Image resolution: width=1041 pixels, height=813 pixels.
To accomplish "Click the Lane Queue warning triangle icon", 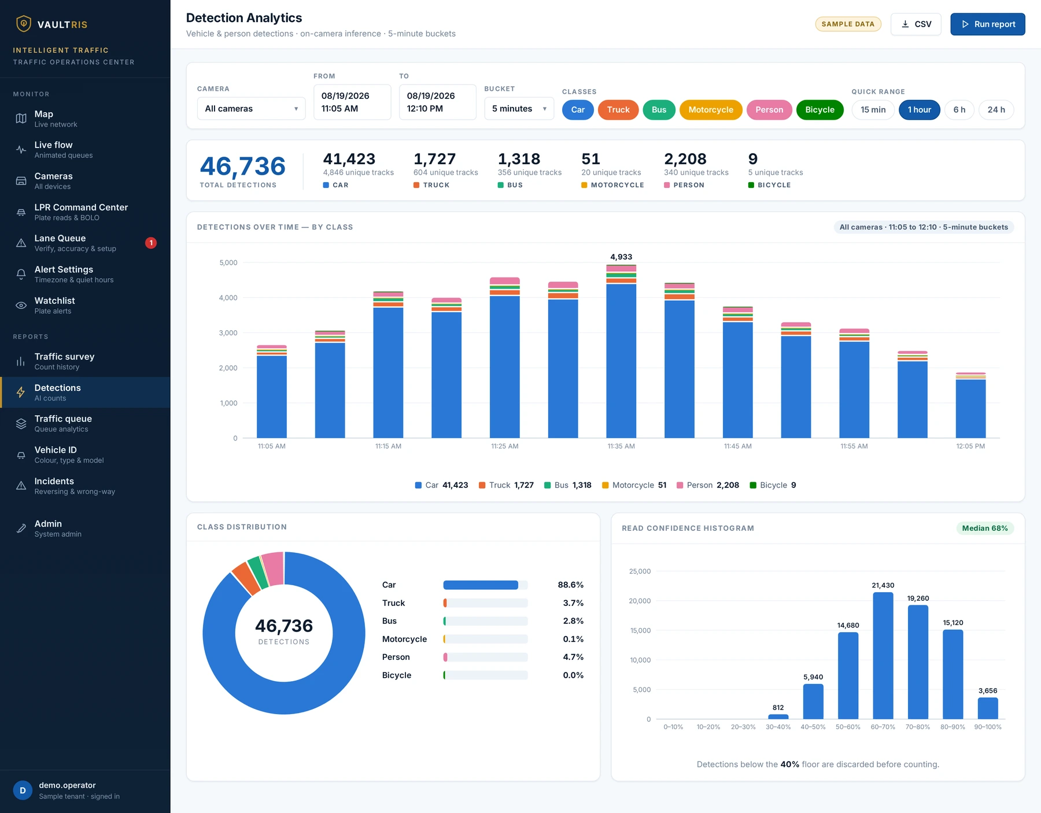I will [21, 243].
